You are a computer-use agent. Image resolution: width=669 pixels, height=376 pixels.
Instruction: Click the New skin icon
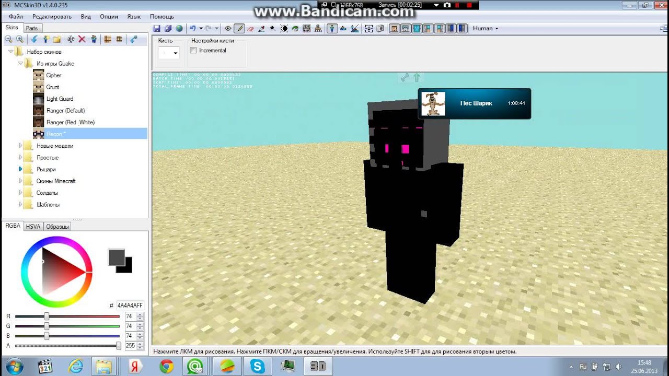click(x=46, y=39)
